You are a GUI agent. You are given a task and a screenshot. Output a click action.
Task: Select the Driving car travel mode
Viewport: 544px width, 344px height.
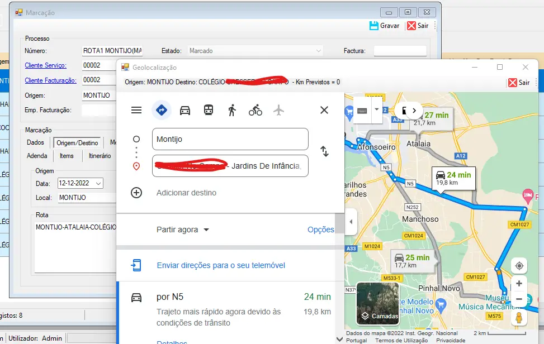coord(185,110)
